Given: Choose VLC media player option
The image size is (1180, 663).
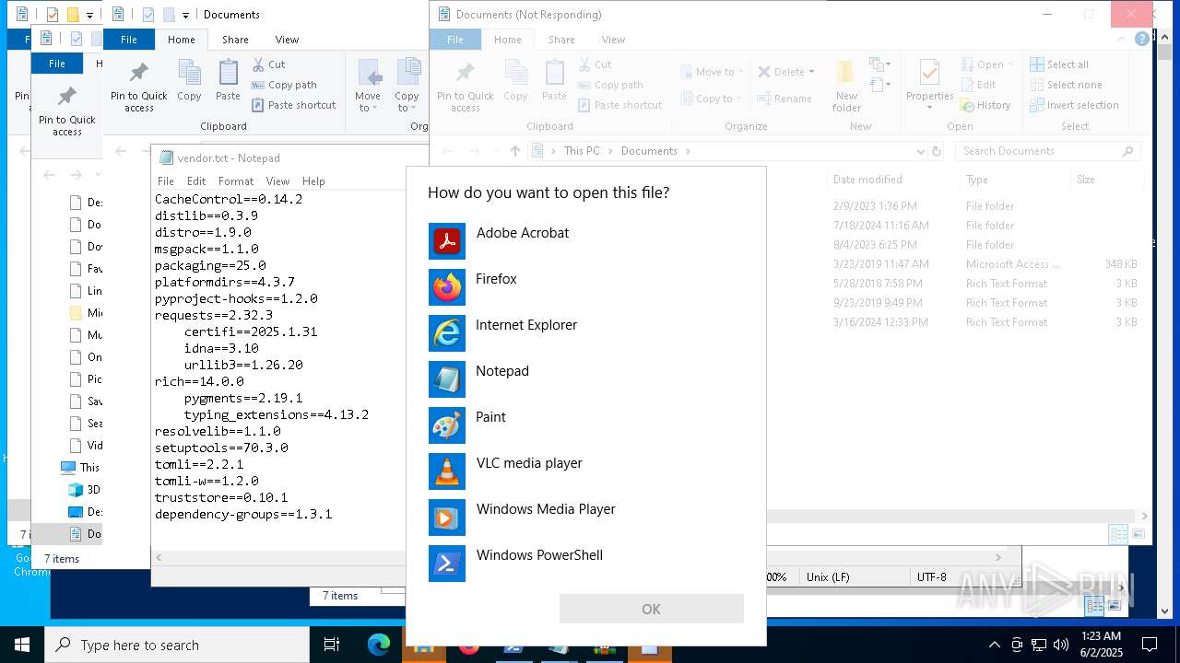Looking at the screenshot, I should (586, 471).
